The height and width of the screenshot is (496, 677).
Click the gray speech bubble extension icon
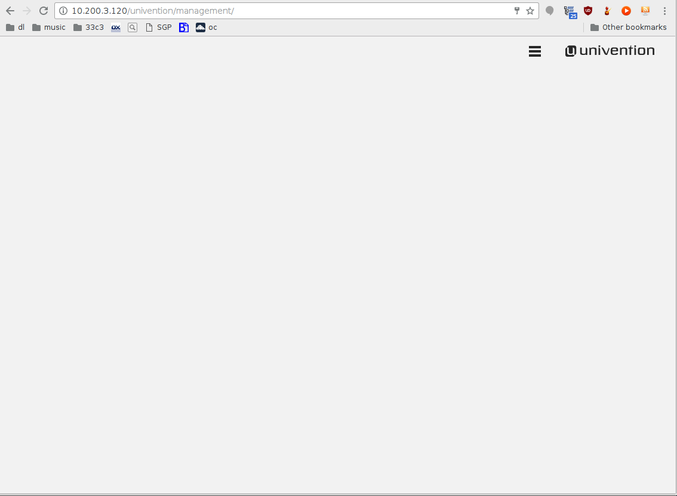[x=550, y=11]
